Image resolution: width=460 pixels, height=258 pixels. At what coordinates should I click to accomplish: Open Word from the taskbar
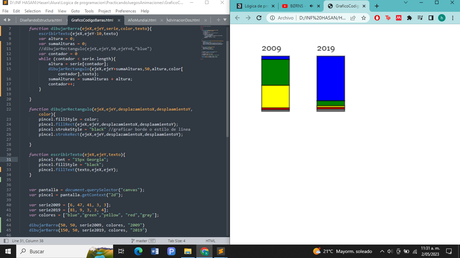pos(155,251)
